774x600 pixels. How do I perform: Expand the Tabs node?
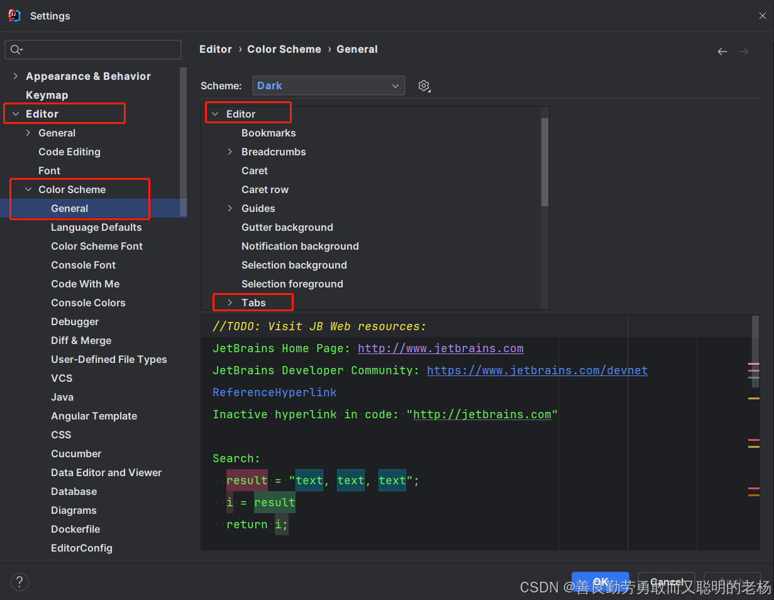click(x=229, y=303)
